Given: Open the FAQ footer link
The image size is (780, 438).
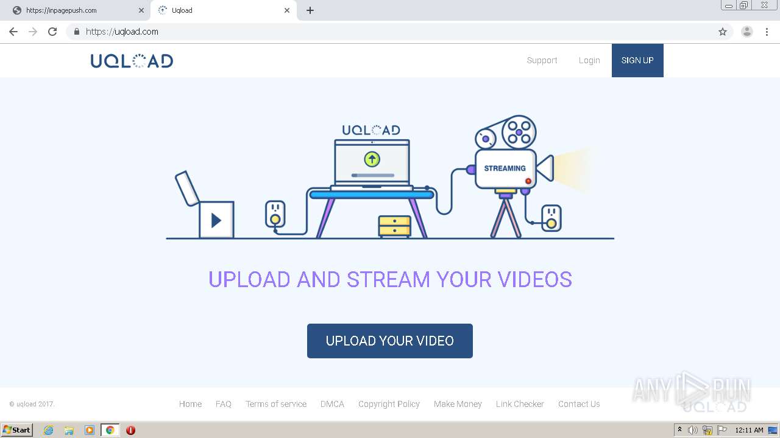Looking at the screenshot, I should tap(224, 404).
